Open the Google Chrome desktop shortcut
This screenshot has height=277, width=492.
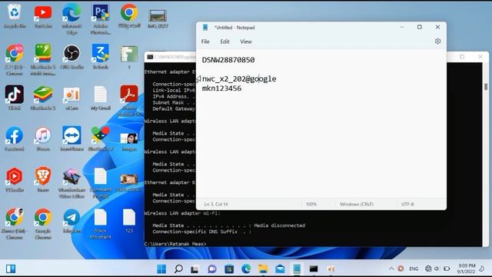pyautogui.click(x=43, y=224)
